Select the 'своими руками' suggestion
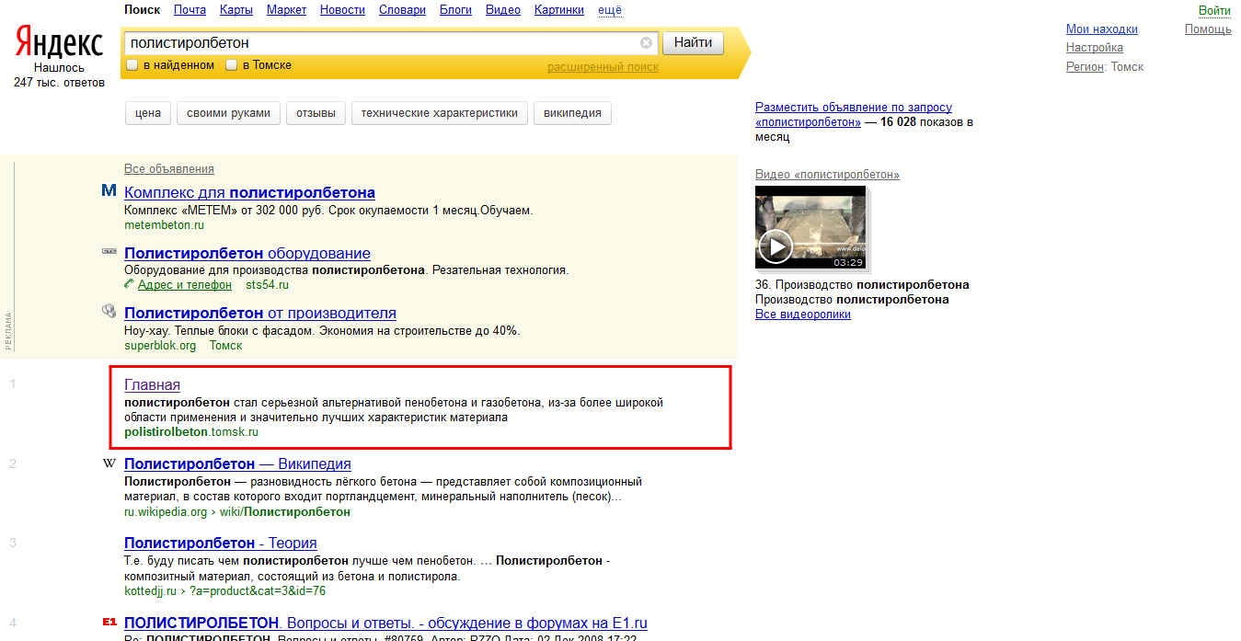1241x641 pixels. point(228,113)
